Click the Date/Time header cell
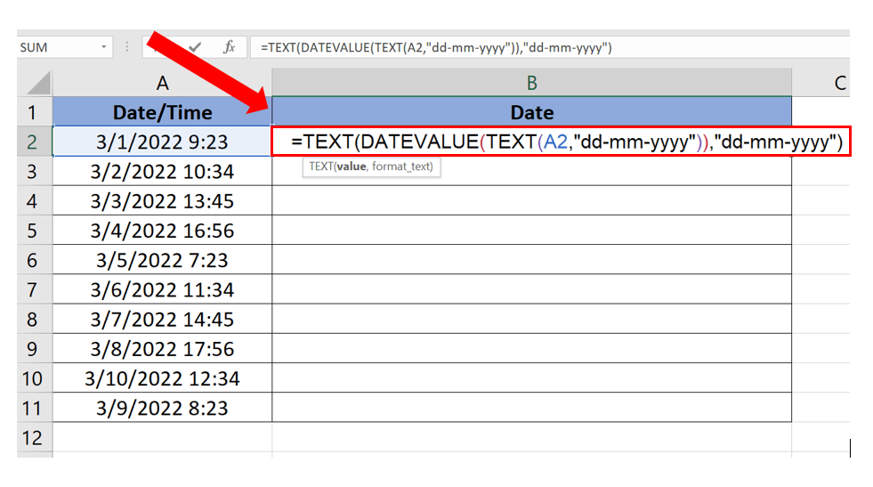 click(162, 112)
